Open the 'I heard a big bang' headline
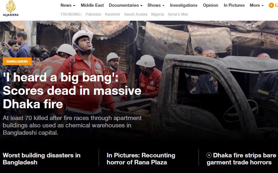 [72, 91]
